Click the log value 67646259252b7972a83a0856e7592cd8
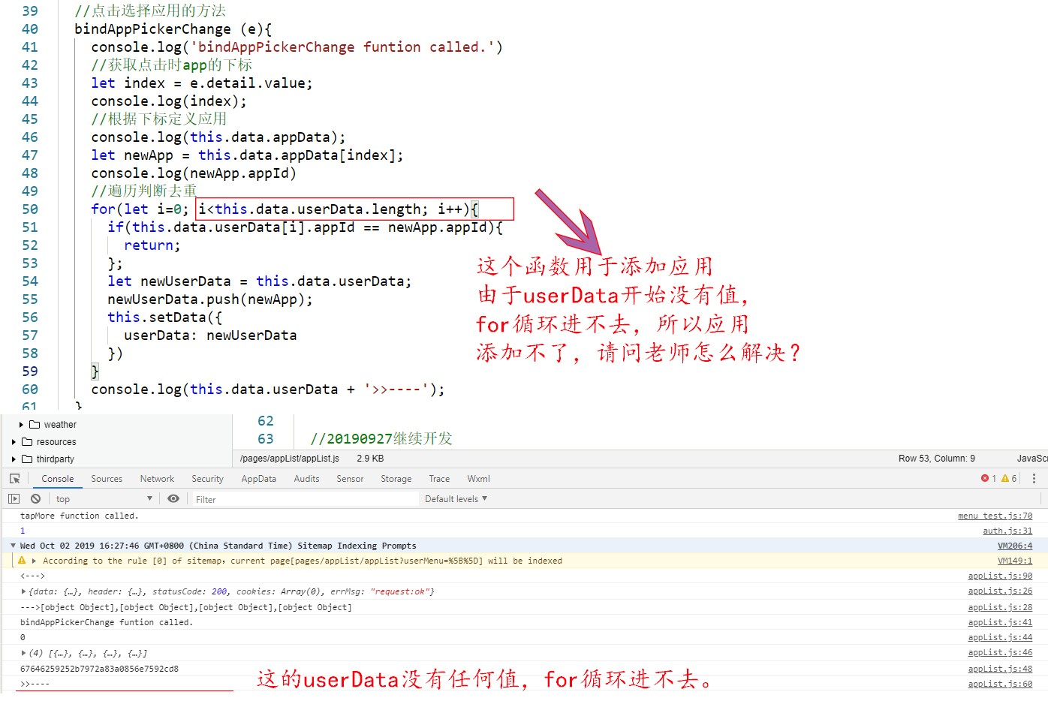1048x728 pixels. point(99,669)
